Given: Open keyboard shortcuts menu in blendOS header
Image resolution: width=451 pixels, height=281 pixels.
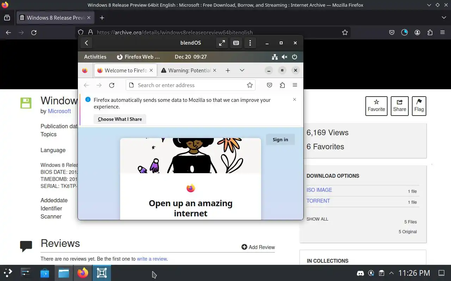Looking at the screenshot, I should (x=236, y=43).
